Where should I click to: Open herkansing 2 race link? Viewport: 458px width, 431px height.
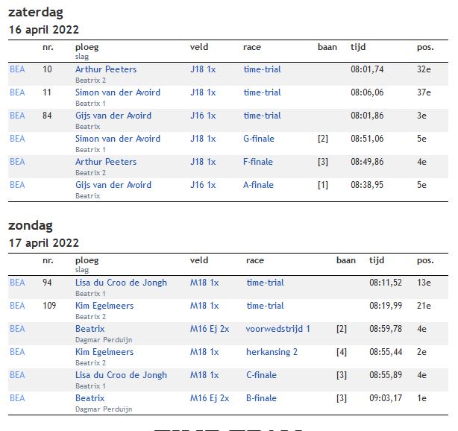pyautogui.click(x=272, y=351)
